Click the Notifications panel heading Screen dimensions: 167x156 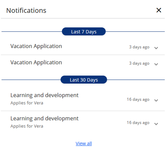click(x=26, y=11)
